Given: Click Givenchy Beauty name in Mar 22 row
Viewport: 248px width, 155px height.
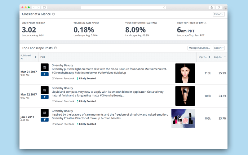Looking at the screenshot, I should point(62,88).
